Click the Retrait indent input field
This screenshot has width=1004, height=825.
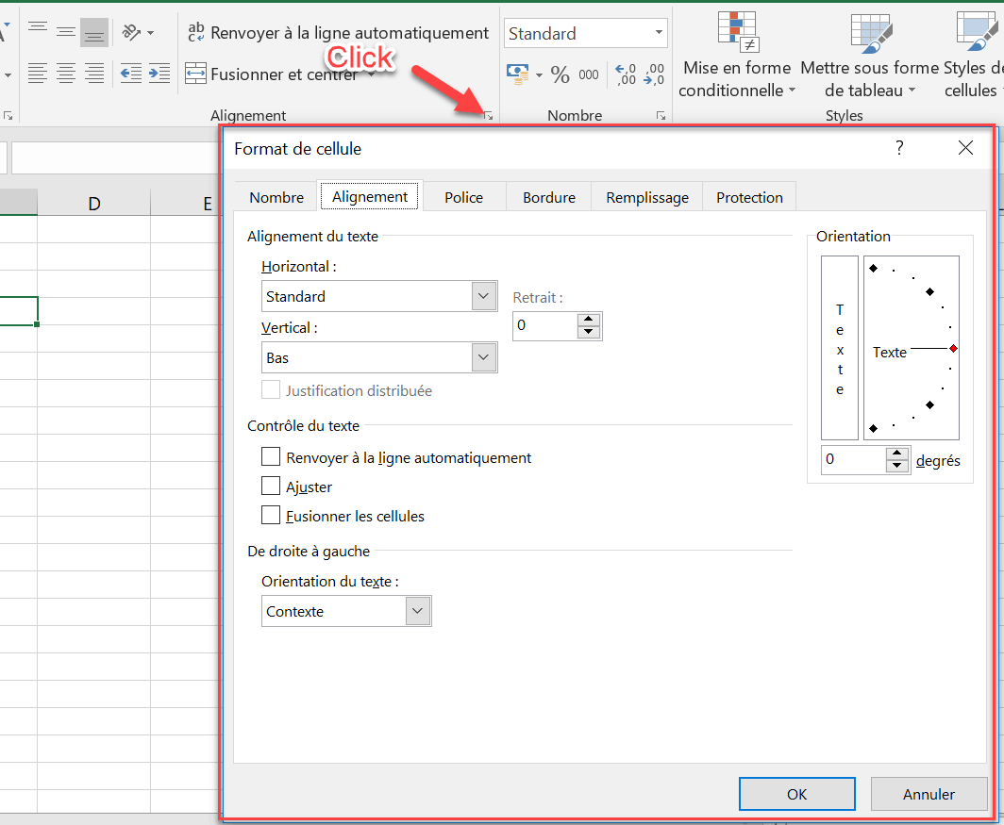[x=544, y=326]
